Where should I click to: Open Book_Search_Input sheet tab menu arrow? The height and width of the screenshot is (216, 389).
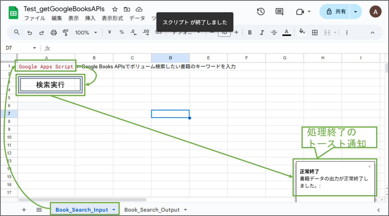[113, 210]
